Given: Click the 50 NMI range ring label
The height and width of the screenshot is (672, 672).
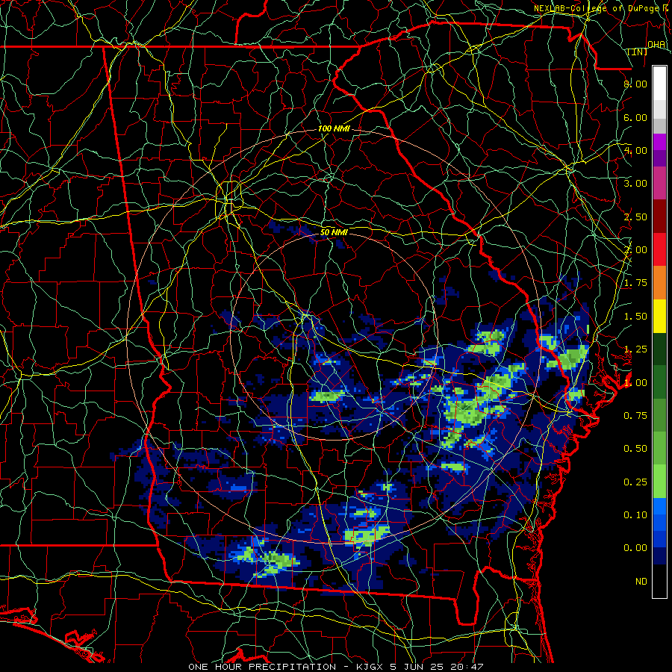Looking at the screenshot, I should (334, 232).
